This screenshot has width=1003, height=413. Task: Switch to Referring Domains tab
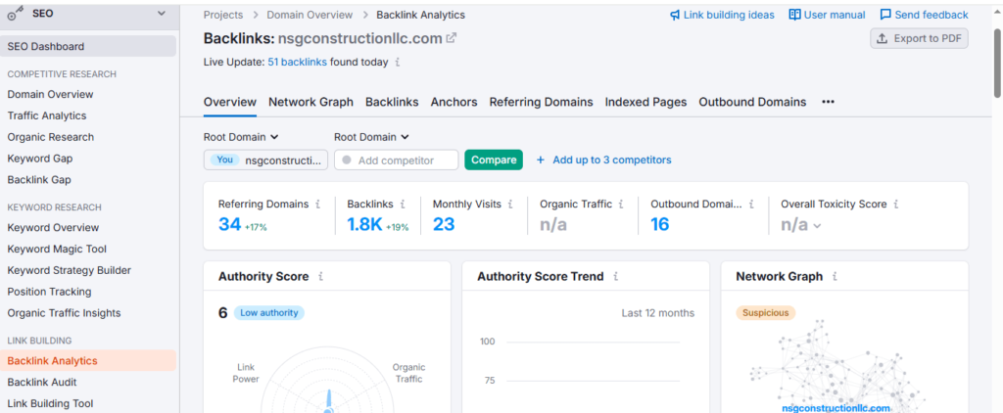coord(541,102)
